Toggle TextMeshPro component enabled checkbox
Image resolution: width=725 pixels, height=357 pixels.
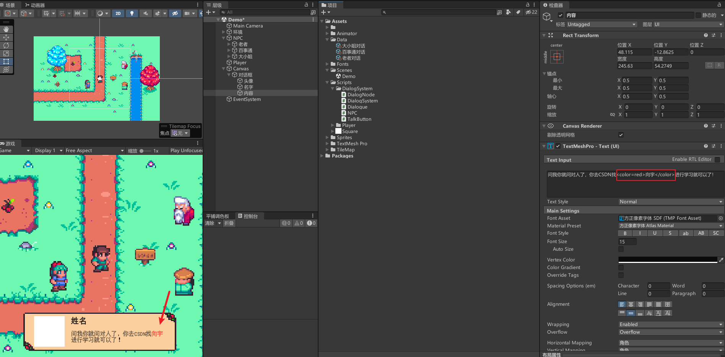pos(558,146)
